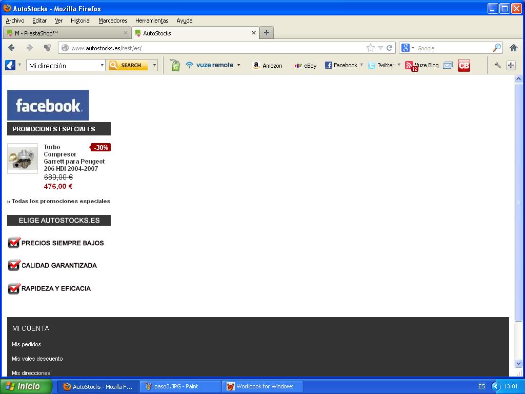Click the system tray expand arrow

click(x=496, y=386)
